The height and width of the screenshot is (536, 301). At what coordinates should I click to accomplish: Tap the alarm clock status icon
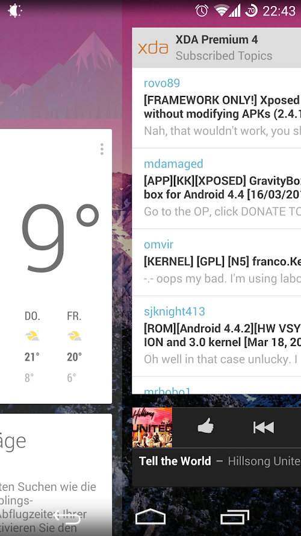(202, 11)
